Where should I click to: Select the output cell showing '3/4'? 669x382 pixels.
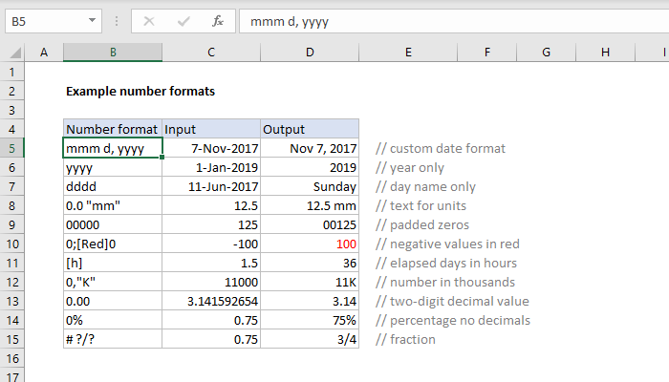coord(310,339)
